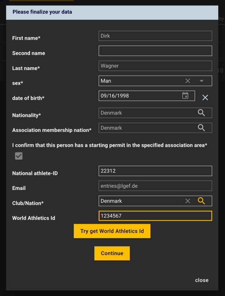
Task: Clear the selected sex value
Action: coord(188,81)
